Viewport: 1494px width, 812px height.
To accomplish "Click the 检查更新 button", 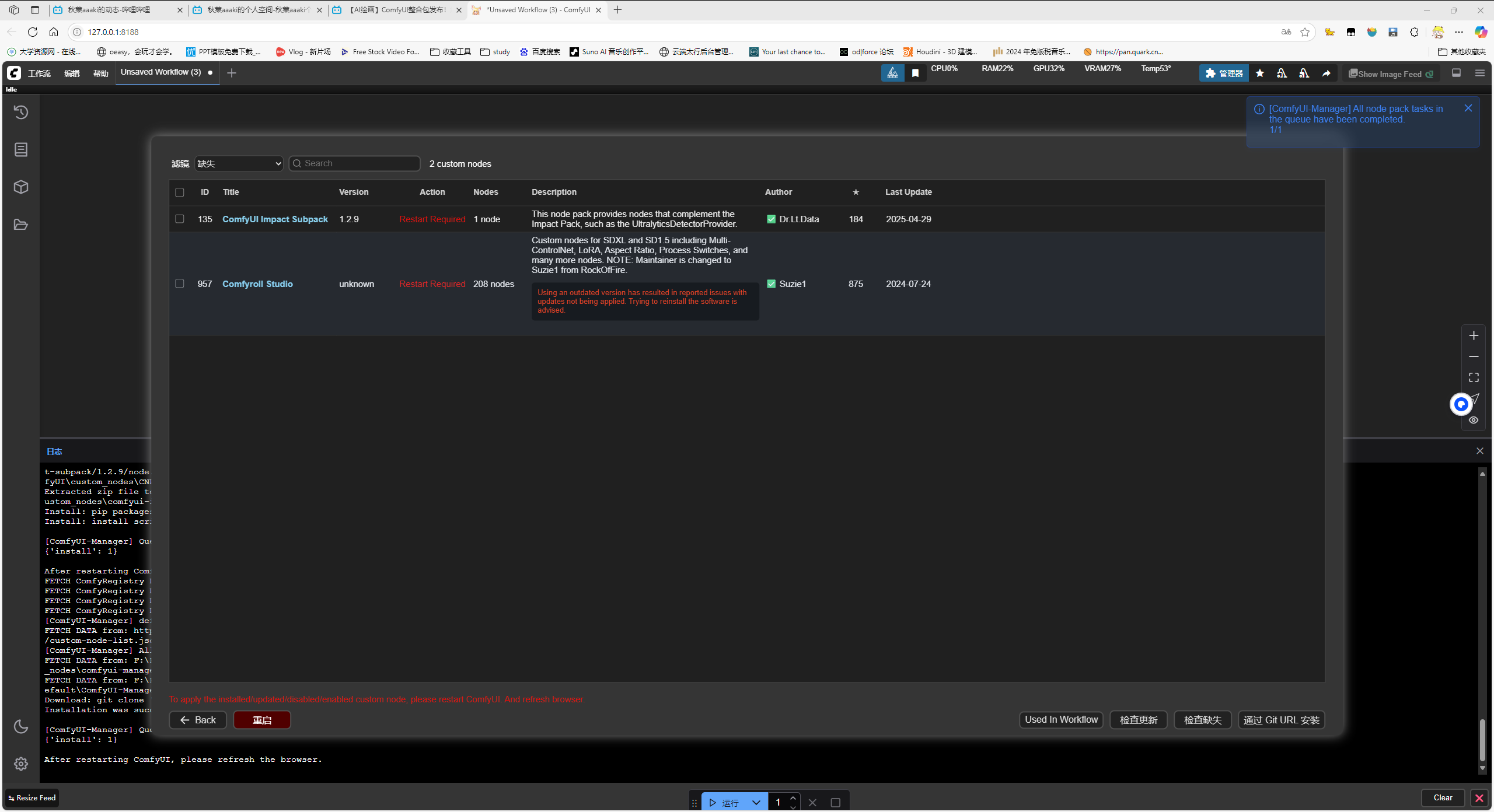I will point(1139,720).
